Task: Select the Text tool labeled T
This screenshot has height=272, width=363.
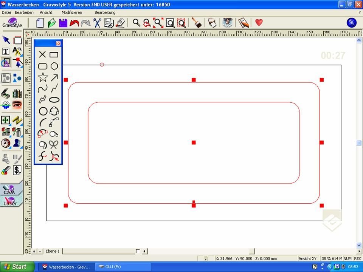Action: pos(6,51)
